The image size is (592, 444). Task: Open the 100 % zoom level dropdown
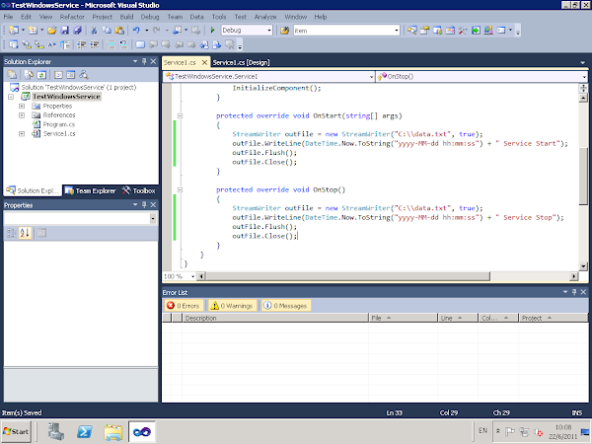(x=192, y=276)
